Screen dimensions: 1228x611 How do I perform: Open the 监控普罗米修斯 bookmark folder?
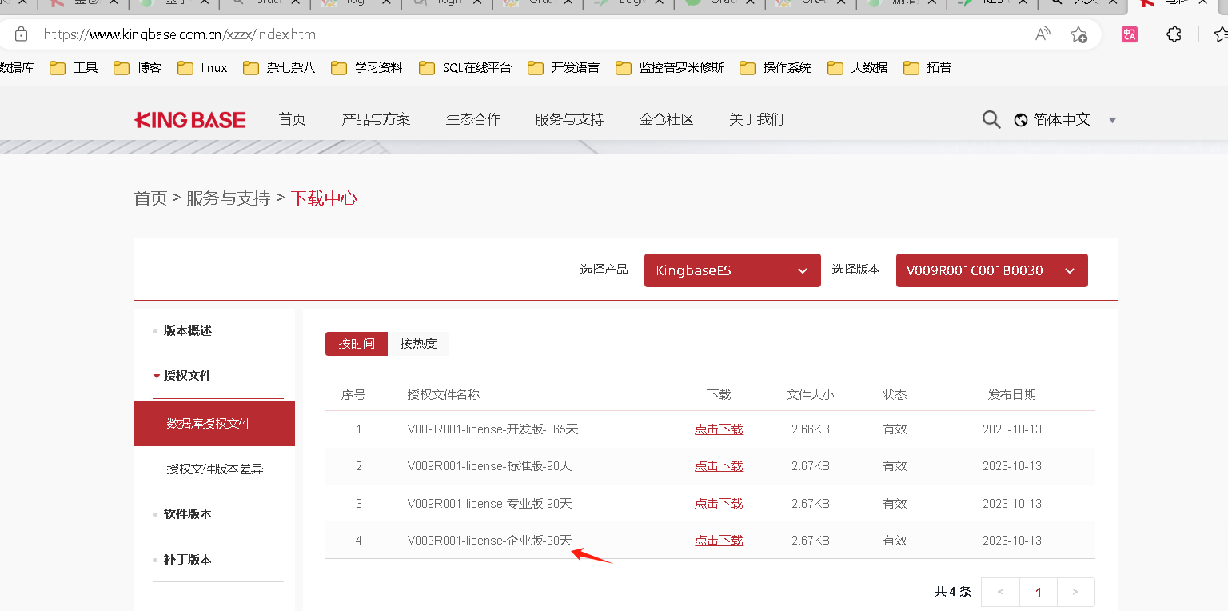tap(670, 68)
